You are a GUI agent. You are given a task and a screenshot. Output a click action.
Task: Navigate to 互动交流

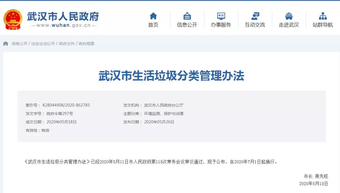click(x=255, y=25)
